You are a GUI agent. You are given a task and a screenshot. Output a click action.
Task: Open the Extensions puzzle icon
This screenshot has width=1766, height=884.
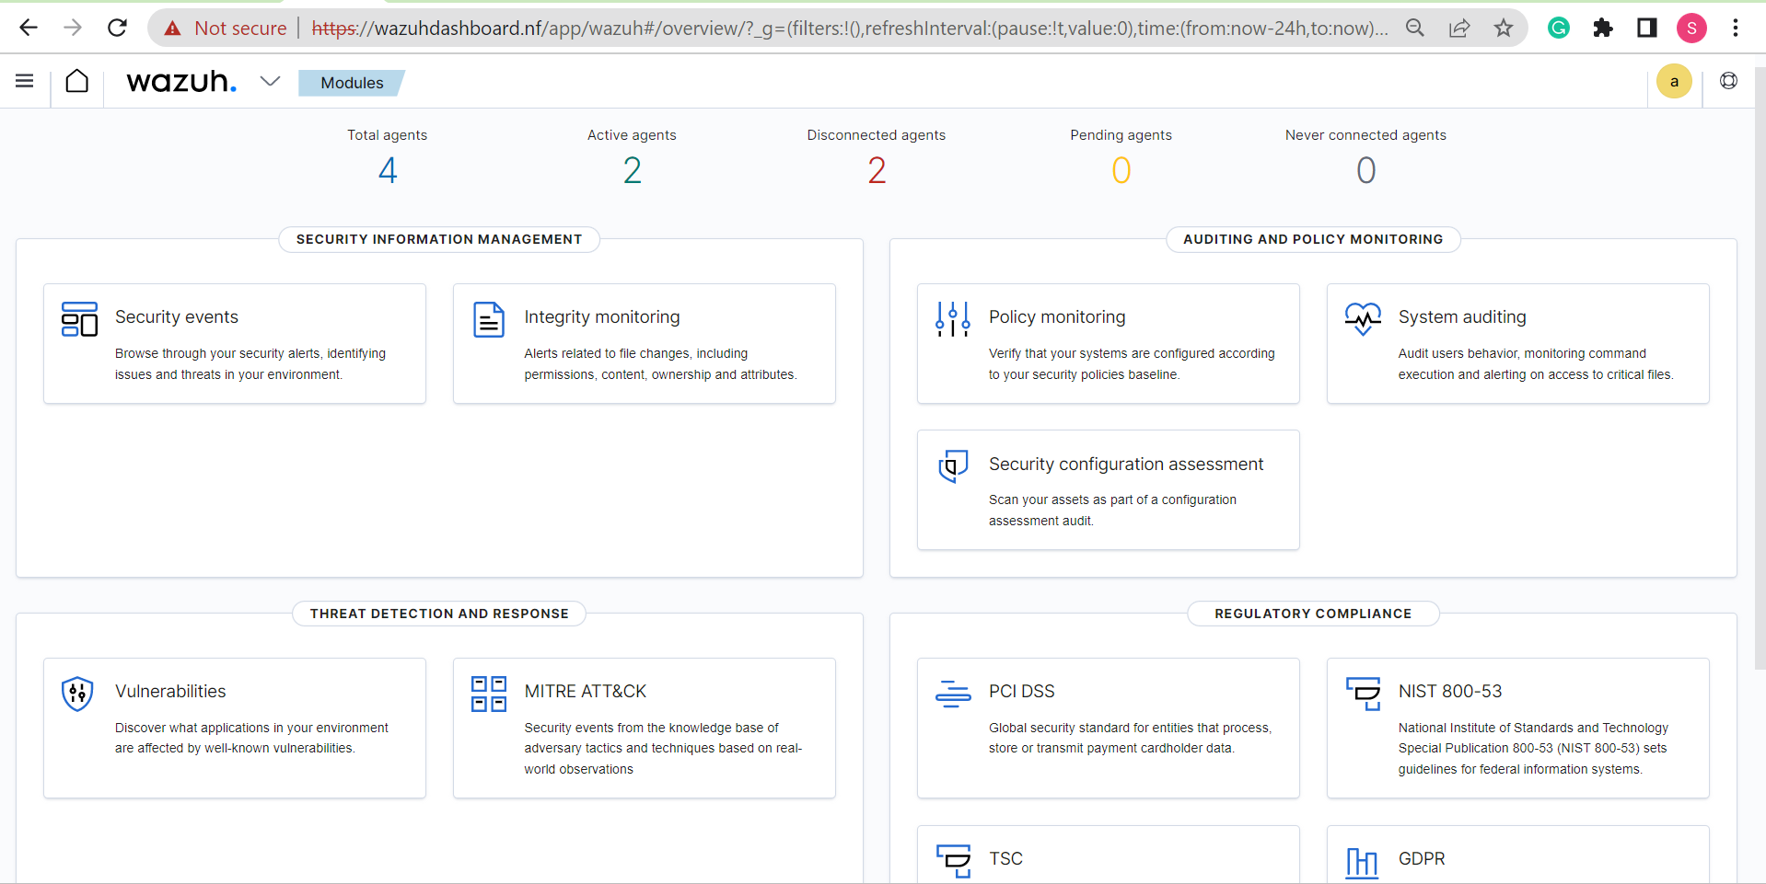tap(1603, 29)
